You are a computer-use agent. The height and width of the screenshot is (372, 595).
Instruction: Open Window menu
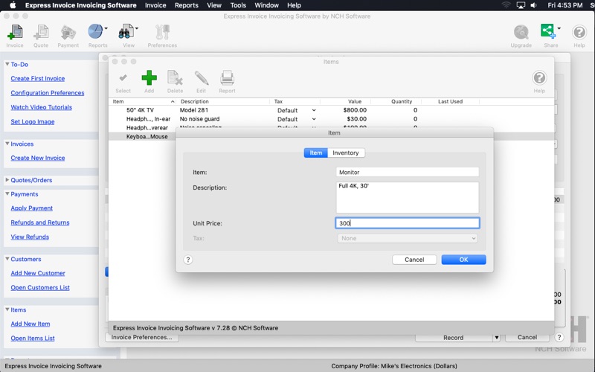(266, 5)
